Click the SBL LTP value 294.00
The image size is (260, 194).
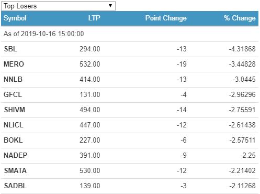[90, 49]
